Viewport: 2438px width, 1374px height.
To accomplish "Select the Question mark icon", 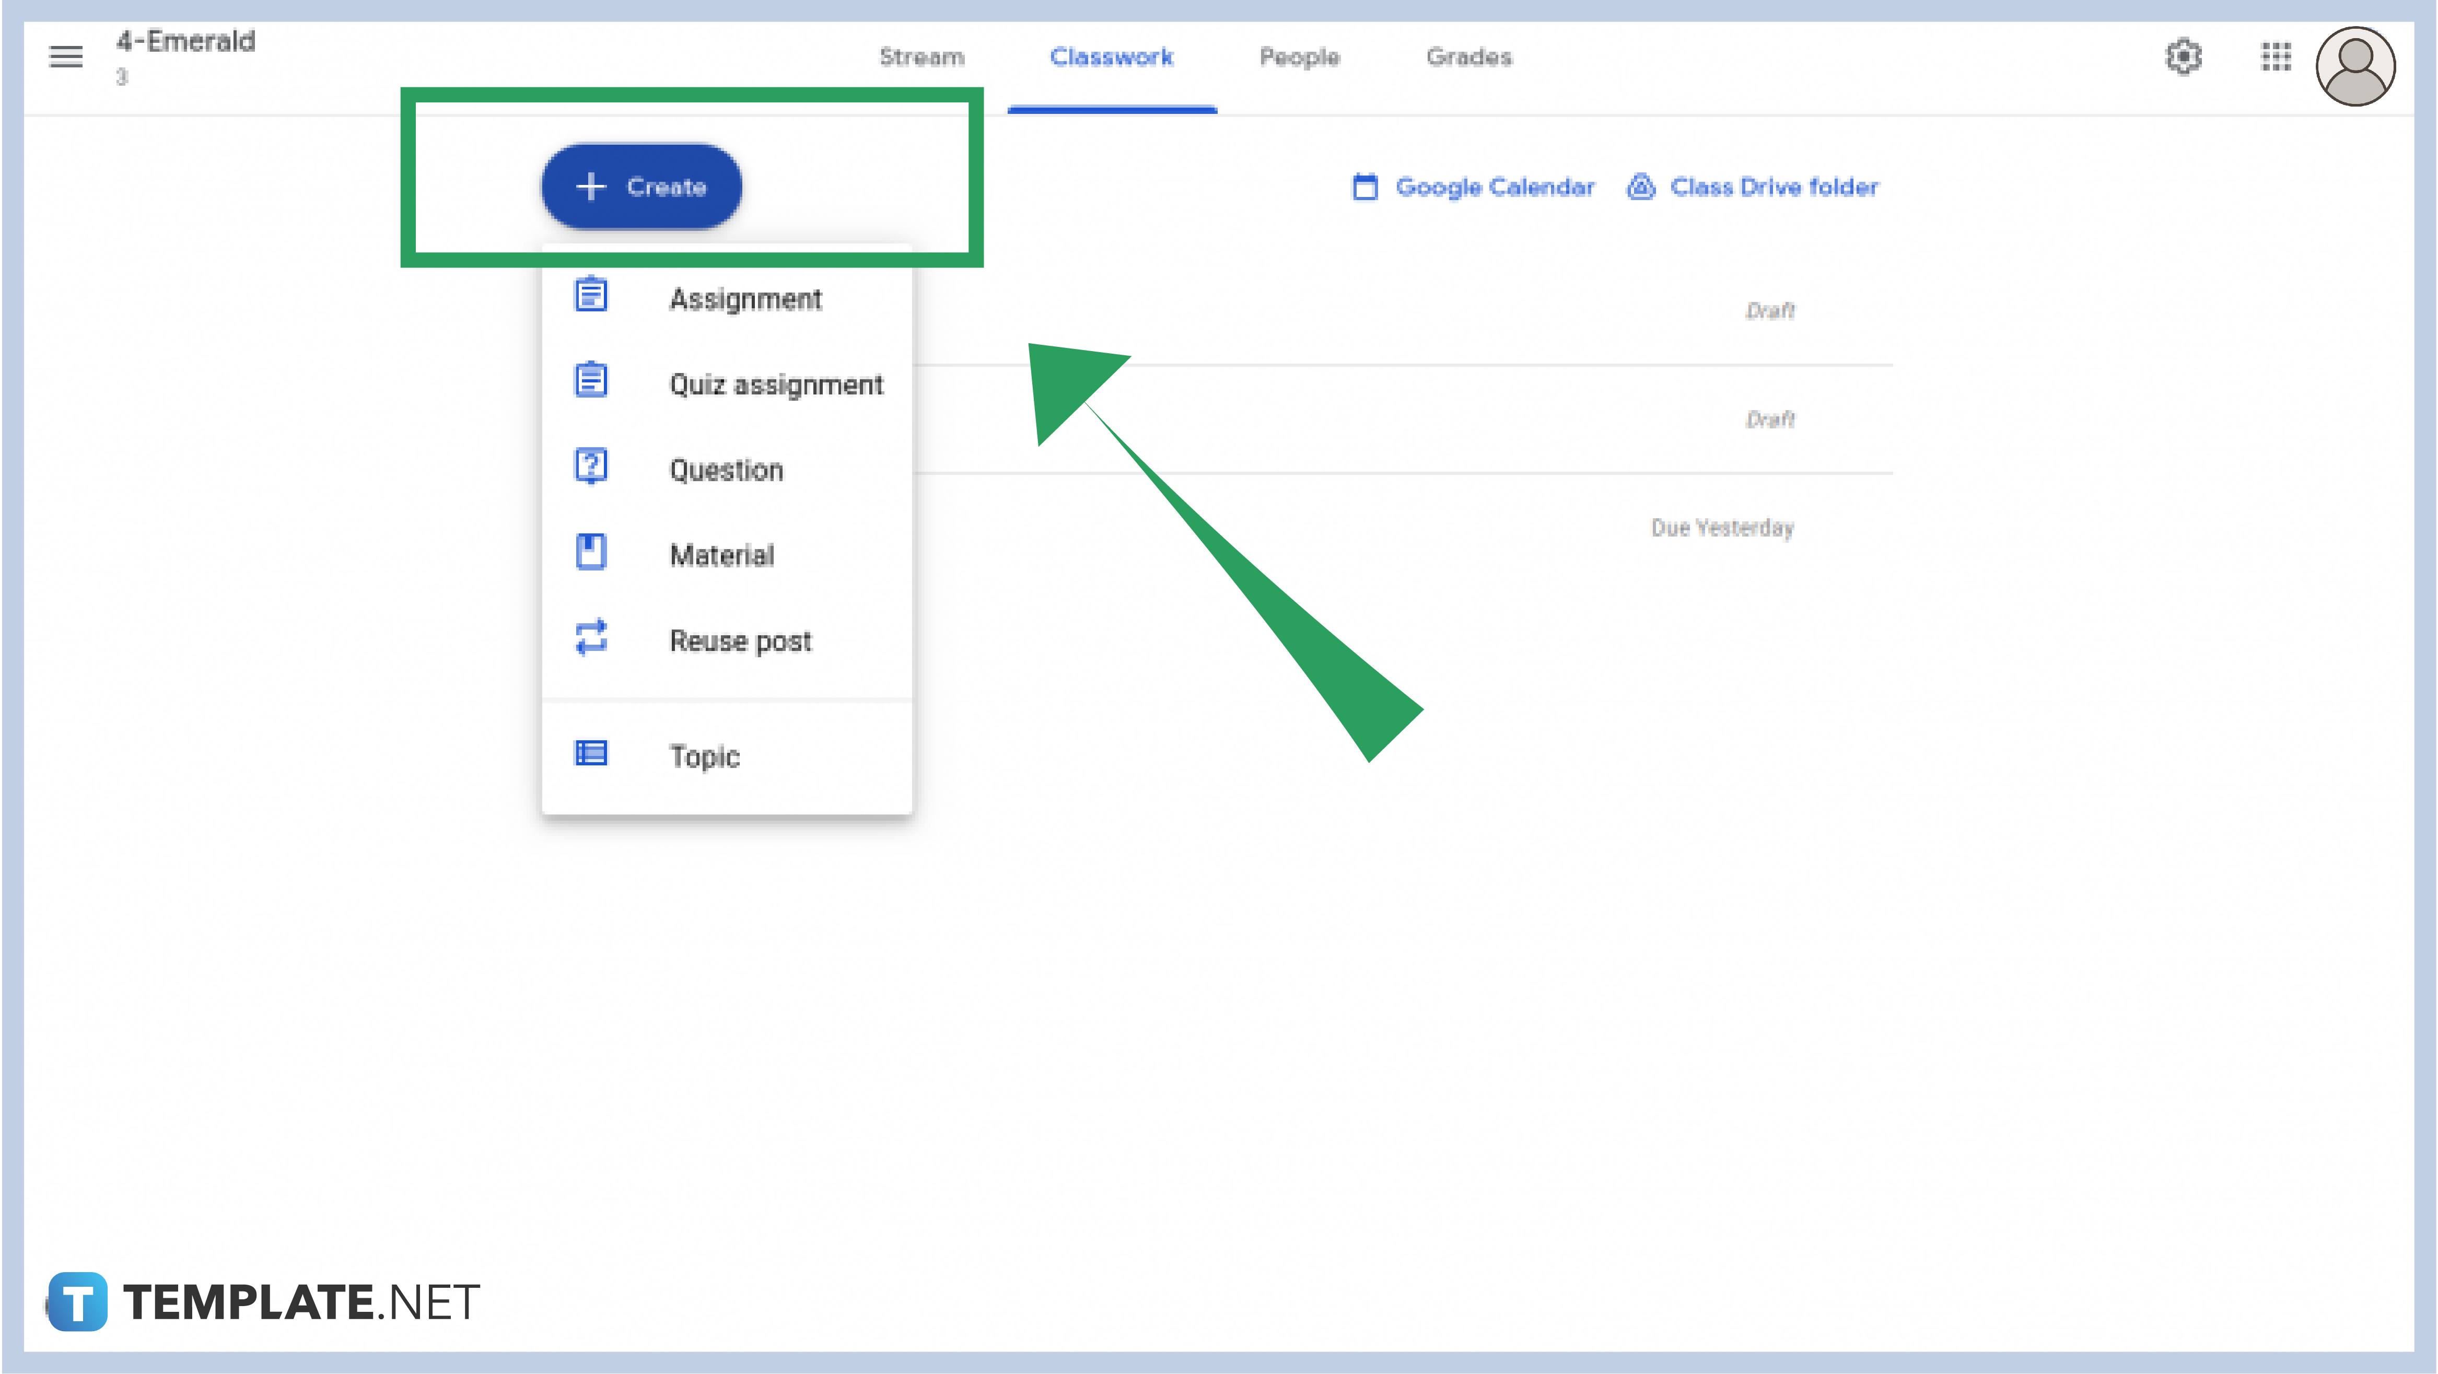I will coord(591,467).
